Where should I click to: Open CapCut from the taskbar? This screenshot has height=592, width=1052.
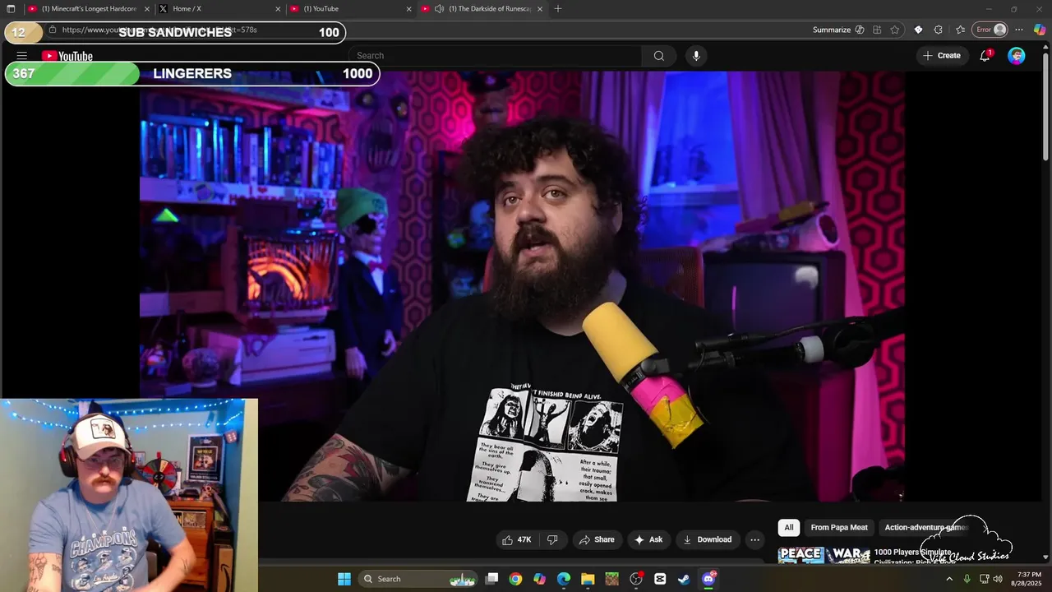pos(660,579)
